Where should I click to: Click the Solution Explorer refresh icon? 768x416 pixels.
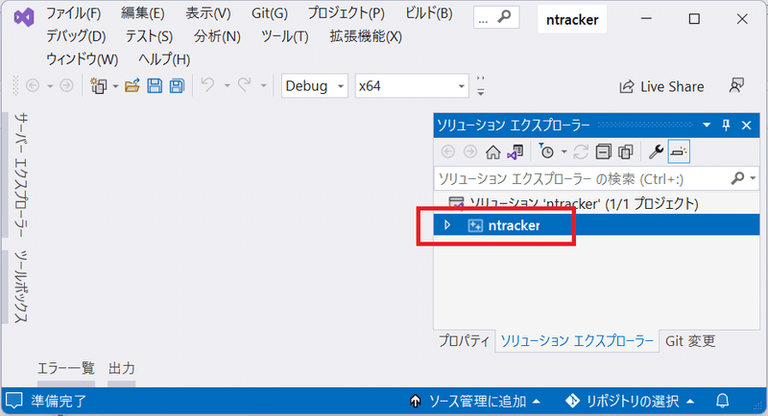[581, 152]
